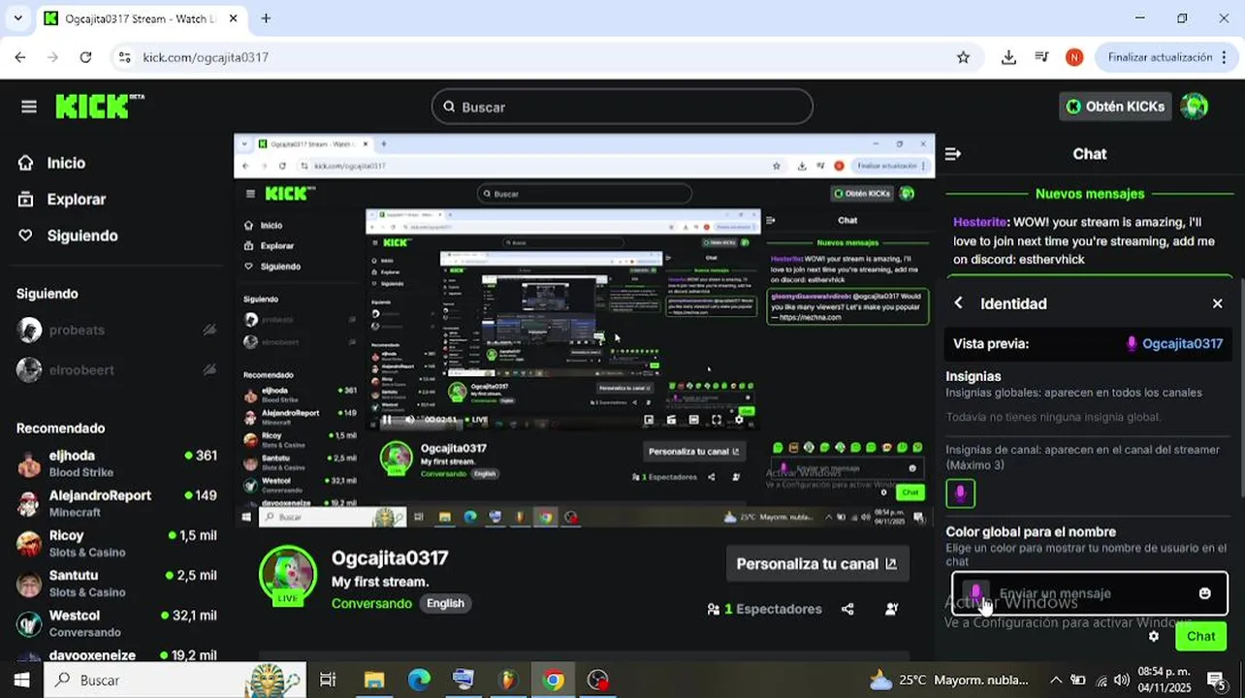Open the identity badge in the message box

click(x=976, y=592)
